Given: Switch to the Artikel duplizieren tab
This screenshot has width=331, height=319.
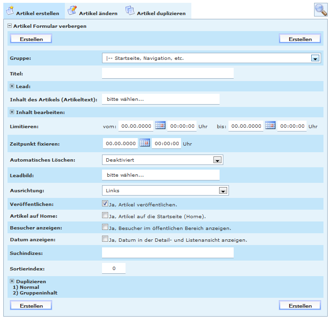Looking at the screenshot, I should click(x=156, y=11).
